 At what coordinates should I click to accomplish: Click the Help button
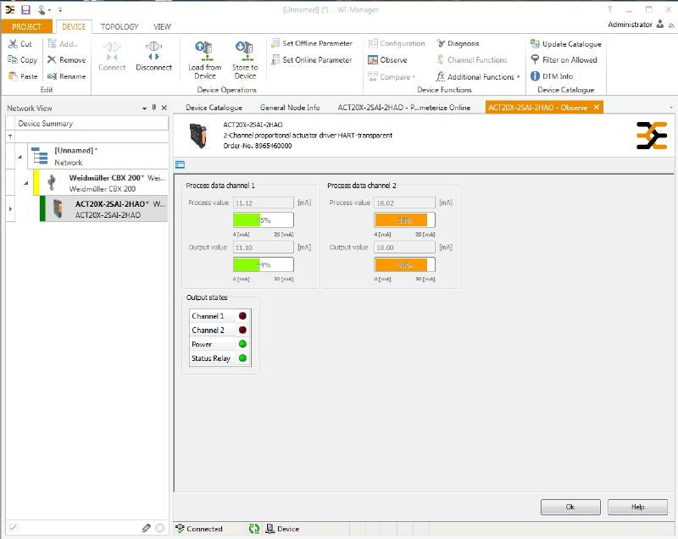[637, 507]
